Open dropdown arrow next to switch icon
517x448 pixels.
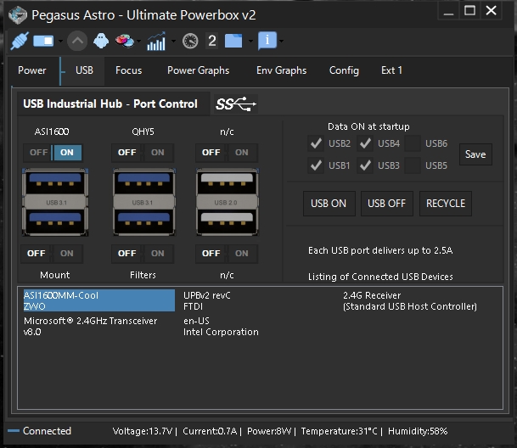[60, 42]
